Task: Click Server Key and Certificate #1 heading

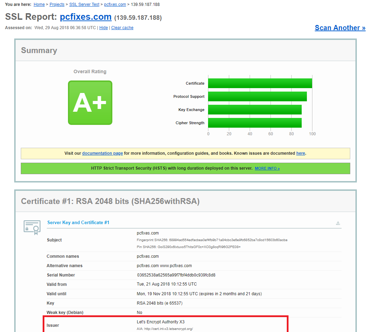Action: coord(78,222)
